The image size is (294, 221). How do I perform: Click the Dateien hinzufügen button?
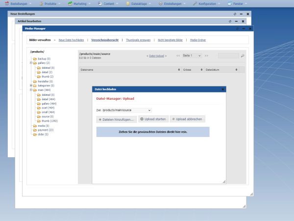coord(117,119)
